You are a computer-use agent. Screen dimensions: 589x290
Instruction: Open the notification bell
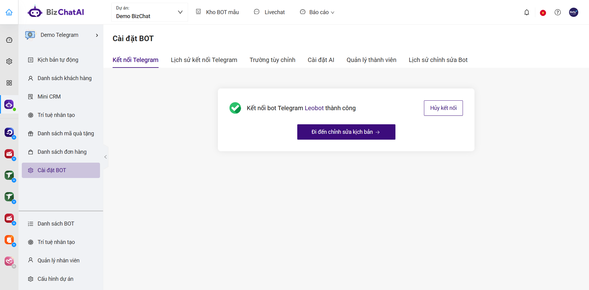(x=527, y=12)
